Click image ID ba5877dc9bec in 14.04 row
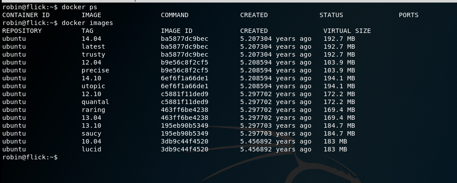This screenshot has height=183, width=457. click(x=185, y=39)
